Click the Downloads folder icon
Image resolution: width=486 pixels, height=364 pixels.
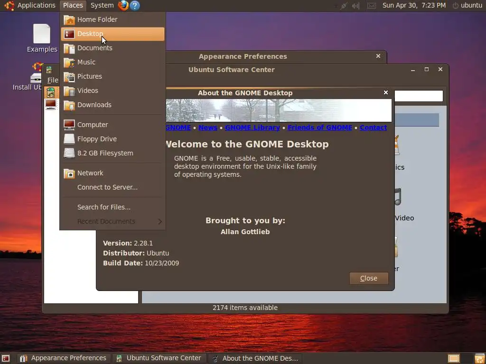tap(69, 105)
